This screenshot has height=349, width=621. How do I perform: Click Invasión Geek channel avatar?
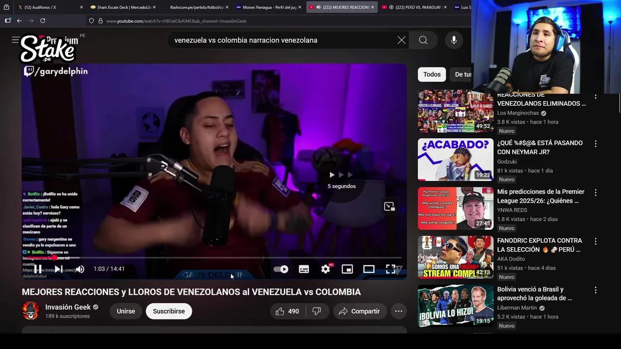[31, 311]
